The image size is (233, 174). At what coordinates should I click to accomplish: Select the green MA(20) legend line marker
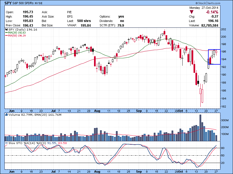6,33
